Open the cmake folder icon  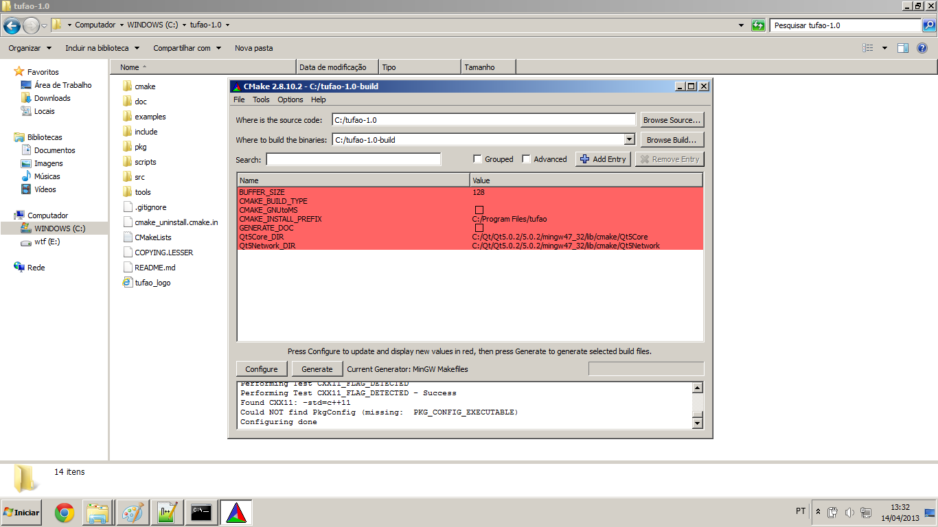click(127, 86)
